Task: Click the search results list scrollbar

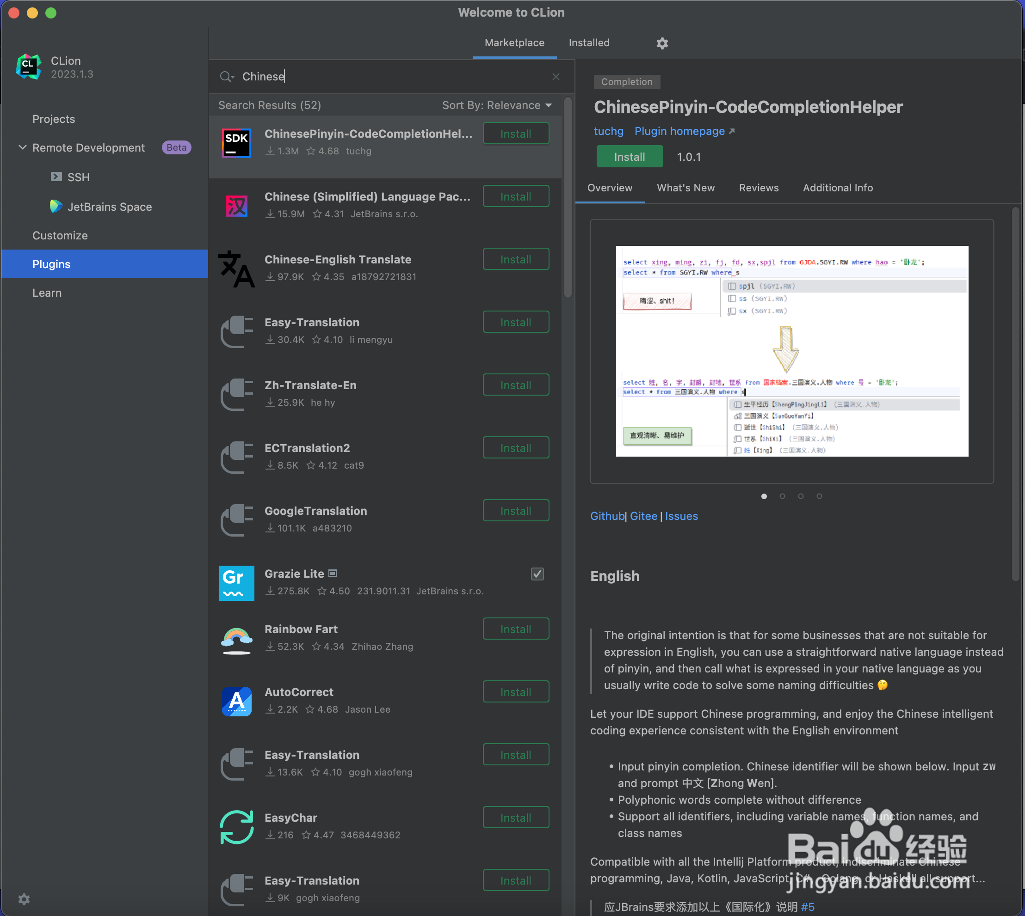Action: 568,198
